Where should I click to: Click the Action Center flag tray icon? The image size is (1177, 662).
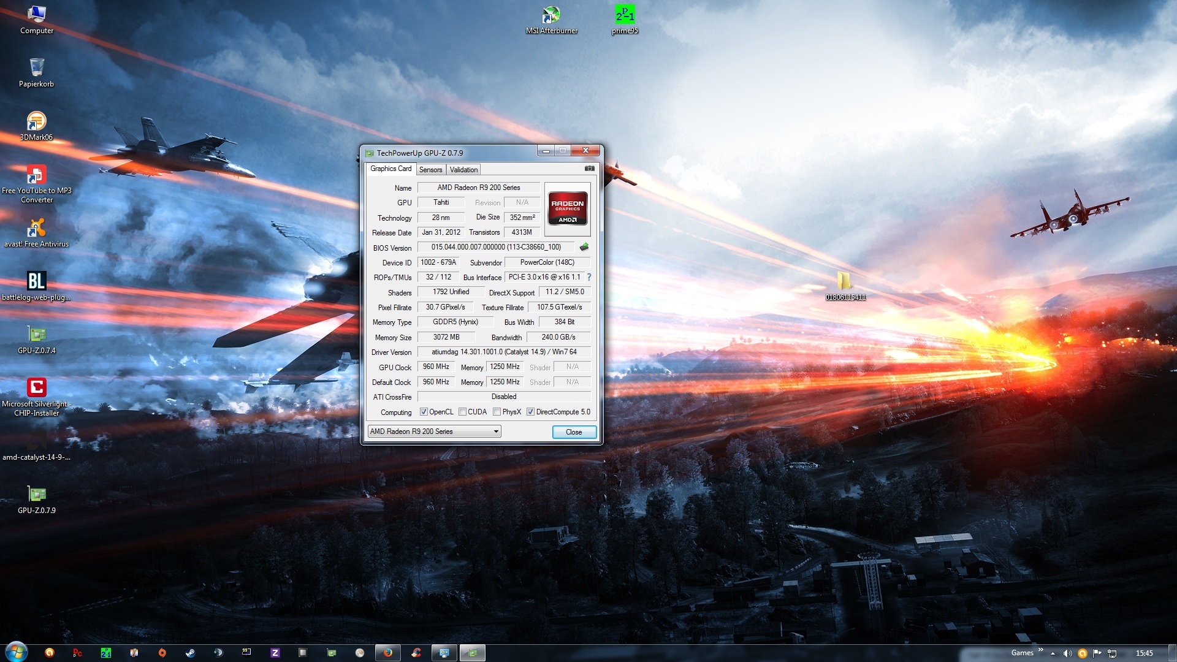tap(1097, 653)
